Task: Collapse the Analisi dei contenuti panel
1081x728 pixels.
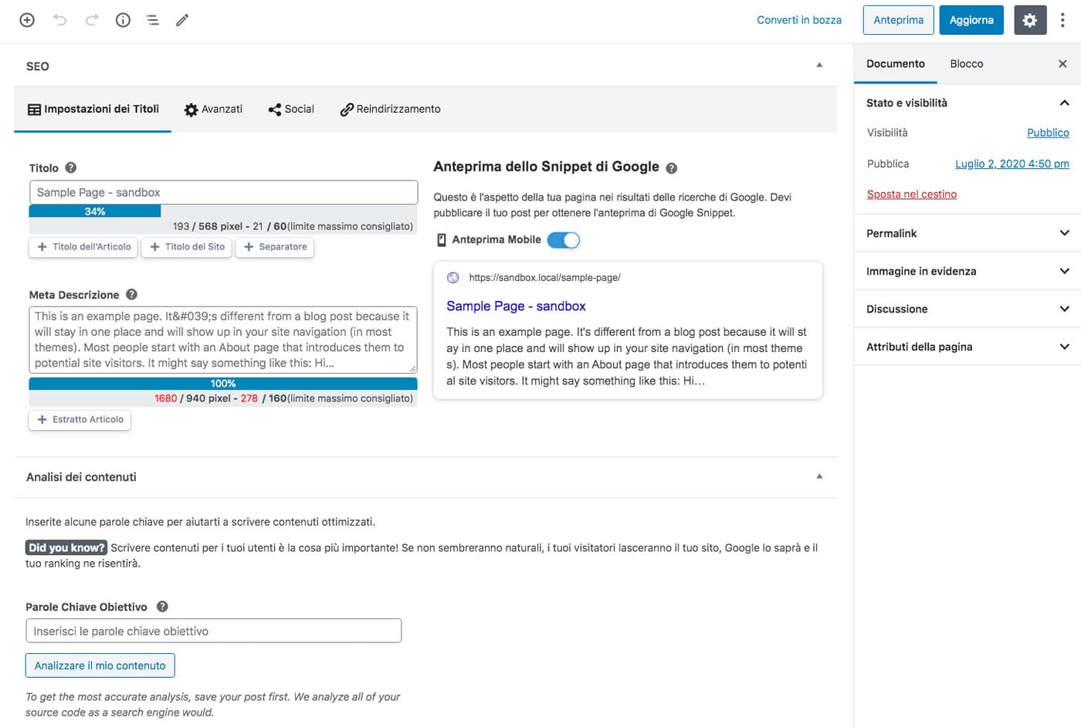Action: pos(819,476)
